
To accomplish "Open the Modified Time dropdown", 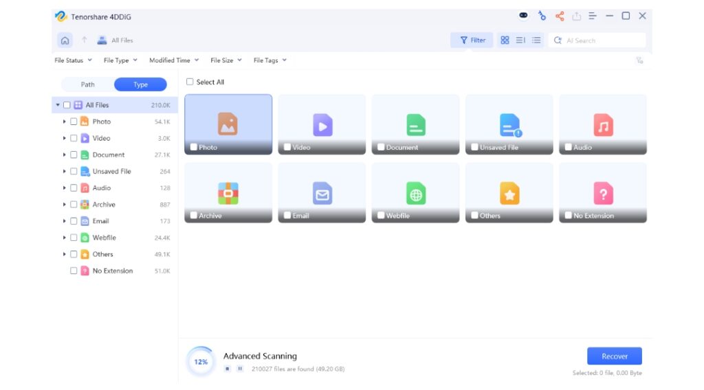I will point(174,60).
